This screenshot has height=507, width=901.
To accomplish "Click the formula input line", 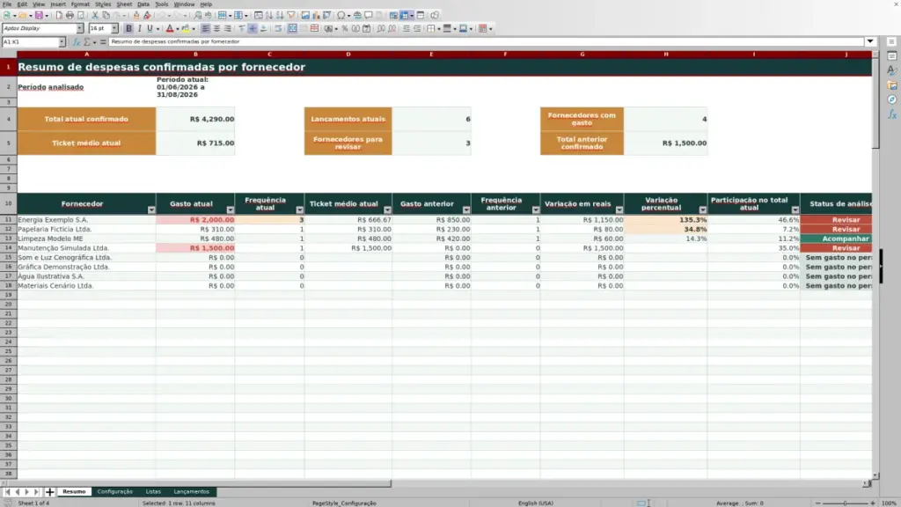I will pyautogui.click(x=486, y=42).
